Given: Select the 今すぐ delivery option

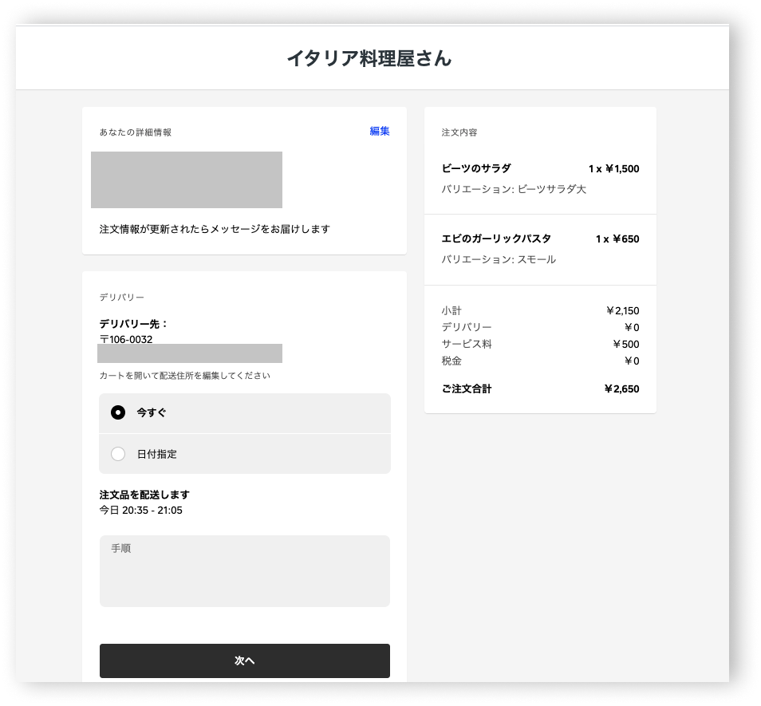Looking at the screenshot, I should pos(245,413).
